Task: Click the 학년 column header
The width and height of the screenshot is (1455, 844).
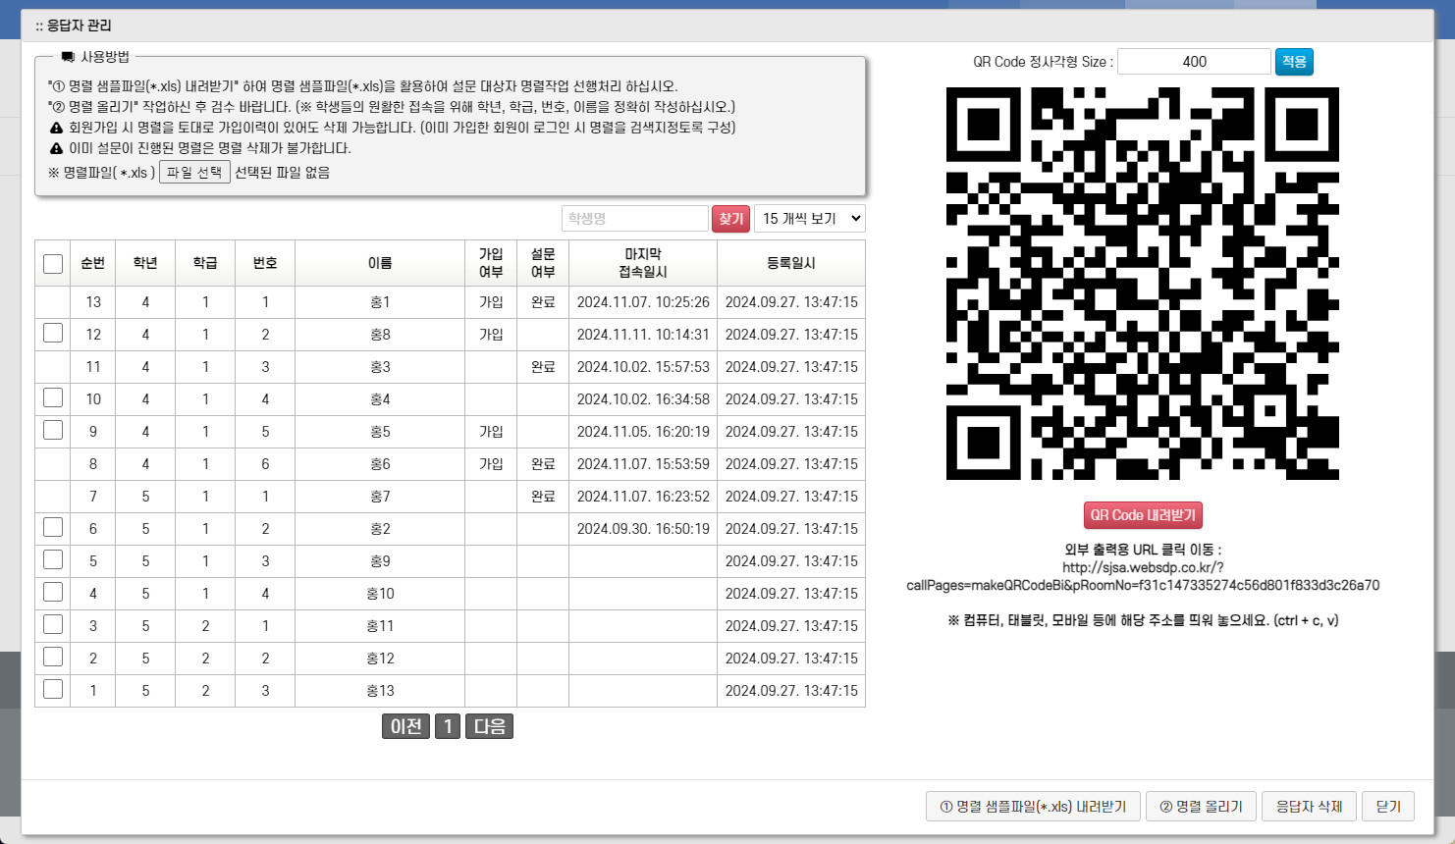Action: (x=145, y=263)
